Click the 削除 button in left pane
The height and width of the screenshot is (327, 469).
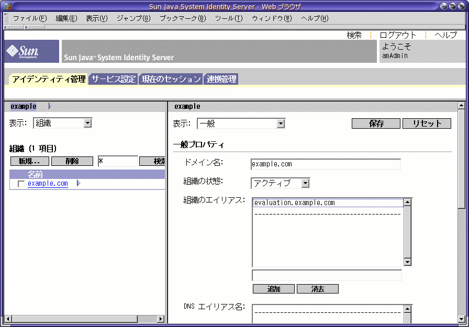coord(72,161)
